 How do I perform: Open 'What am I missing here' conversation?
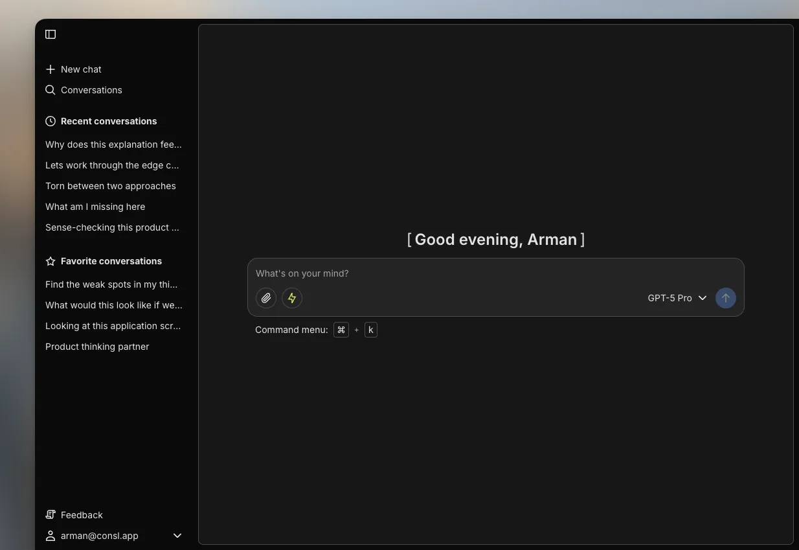click(95, 206)
